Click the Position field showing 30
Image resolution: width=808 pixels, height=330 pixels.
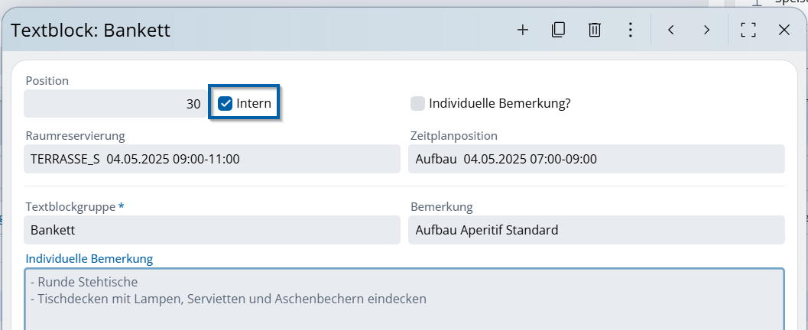click(115, 104)
